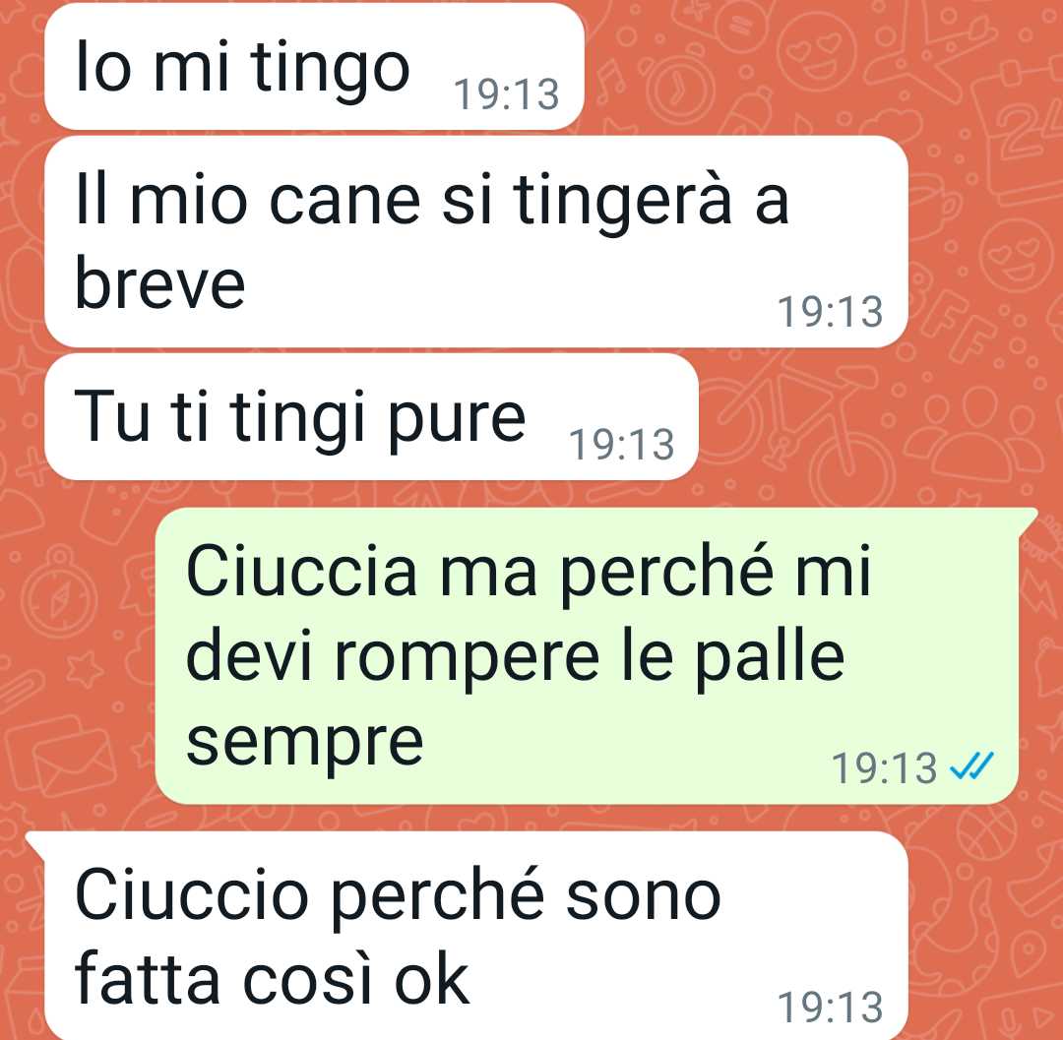Tap the green sent message "Ciuccia ma perché"
This screenshot has height=1040, width=1063.
pos(587,656)
